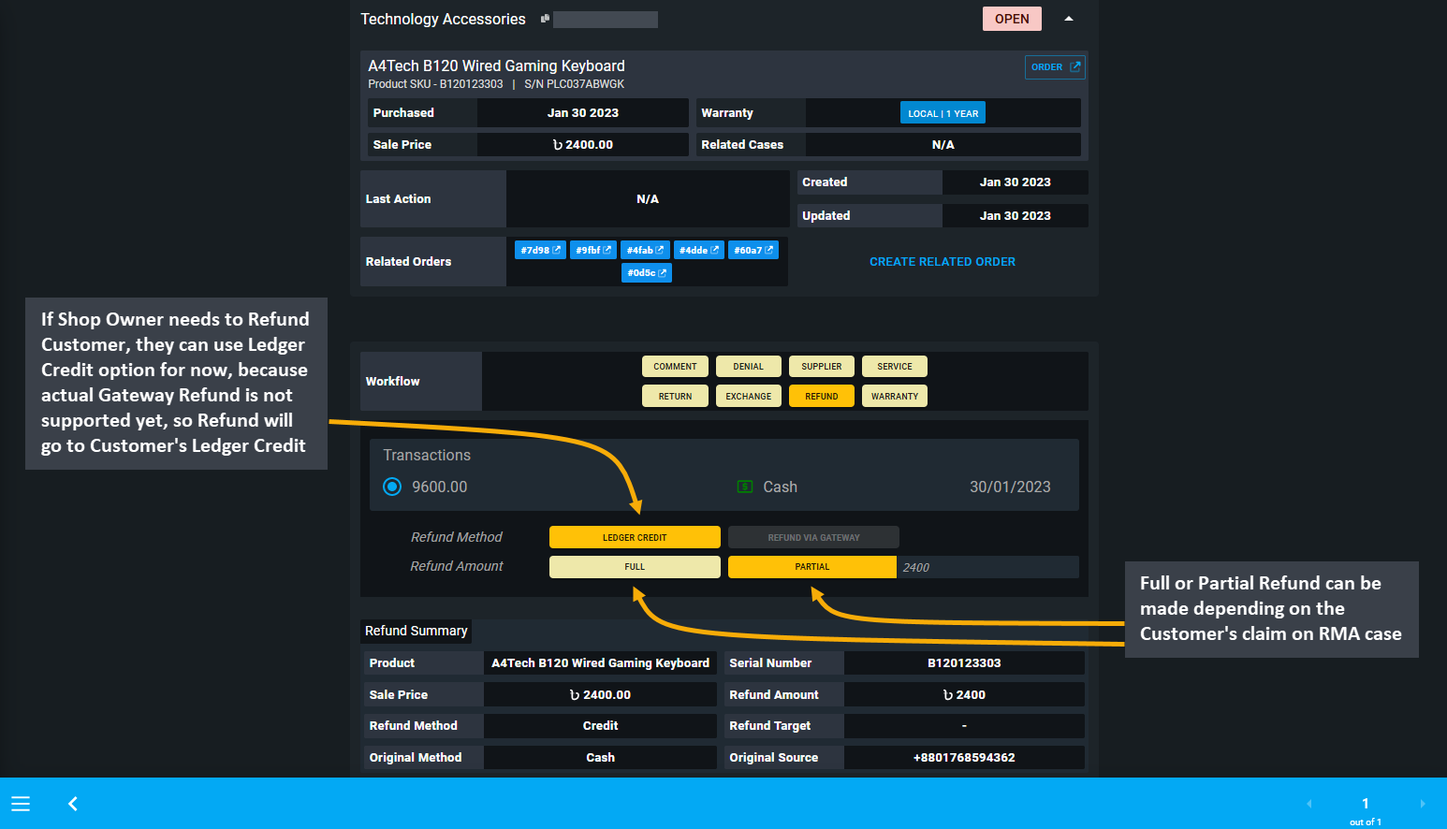Click the Original Source phone number +8801768594362

[x=964, y=758]
